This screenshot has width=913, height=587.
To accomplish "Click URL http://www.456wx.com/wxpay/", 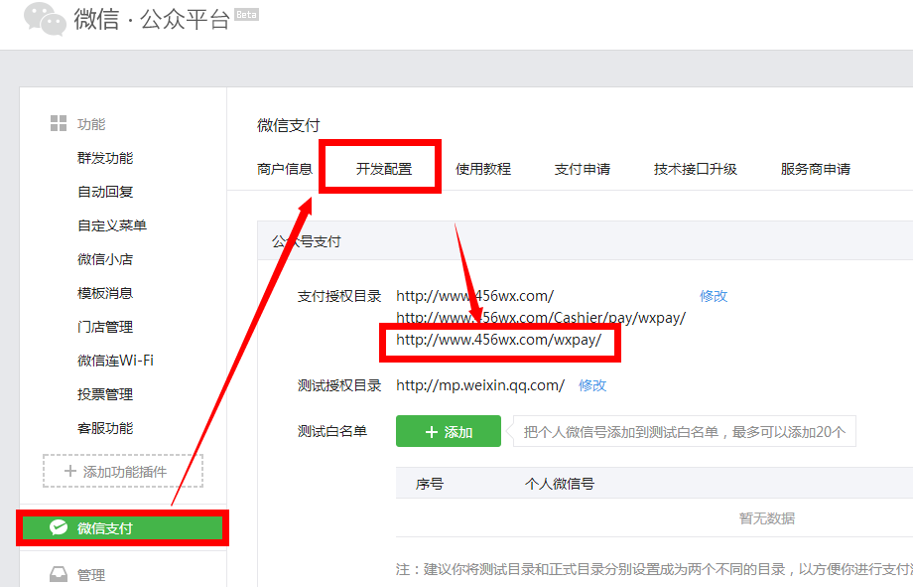I will [x=498, y=340].
